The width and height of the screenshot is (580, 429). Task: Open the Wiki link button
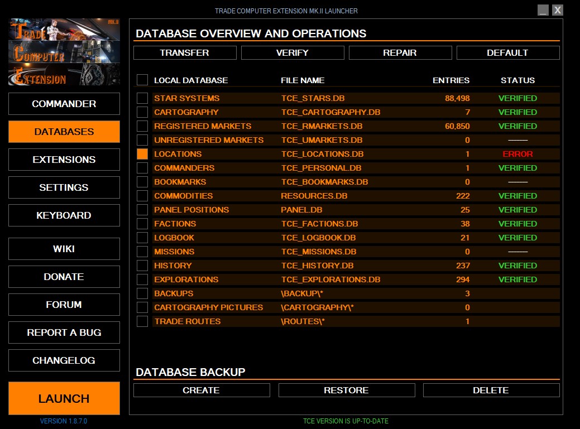64,249
